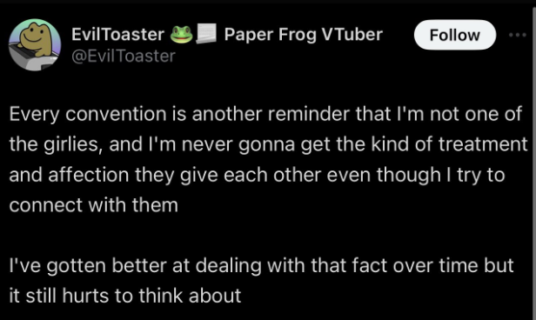The height and width of the screenshot is (320, 536).
Task: Click the Follow button
Action: click(x=454, y=35)
